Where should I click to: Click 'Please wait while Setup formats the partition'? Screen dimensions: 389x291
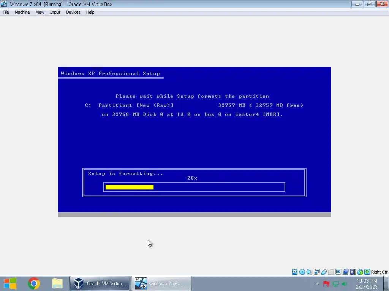pos(192,96)
